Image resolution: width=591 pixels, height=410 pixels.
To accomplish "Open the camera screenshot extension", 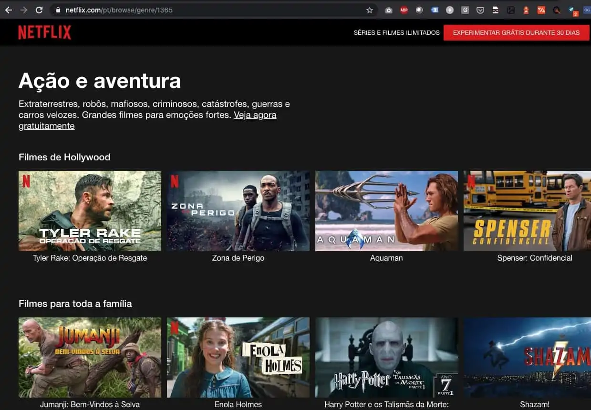I will click(389, 10).
